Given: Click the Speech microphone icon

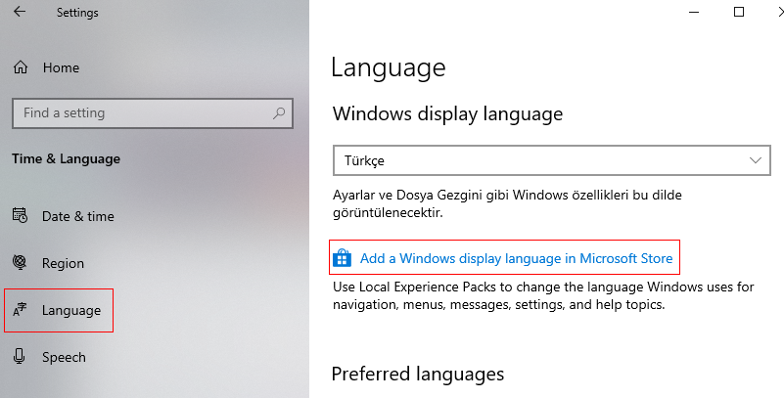Looking at the screenshot, I should coord(20,357).
